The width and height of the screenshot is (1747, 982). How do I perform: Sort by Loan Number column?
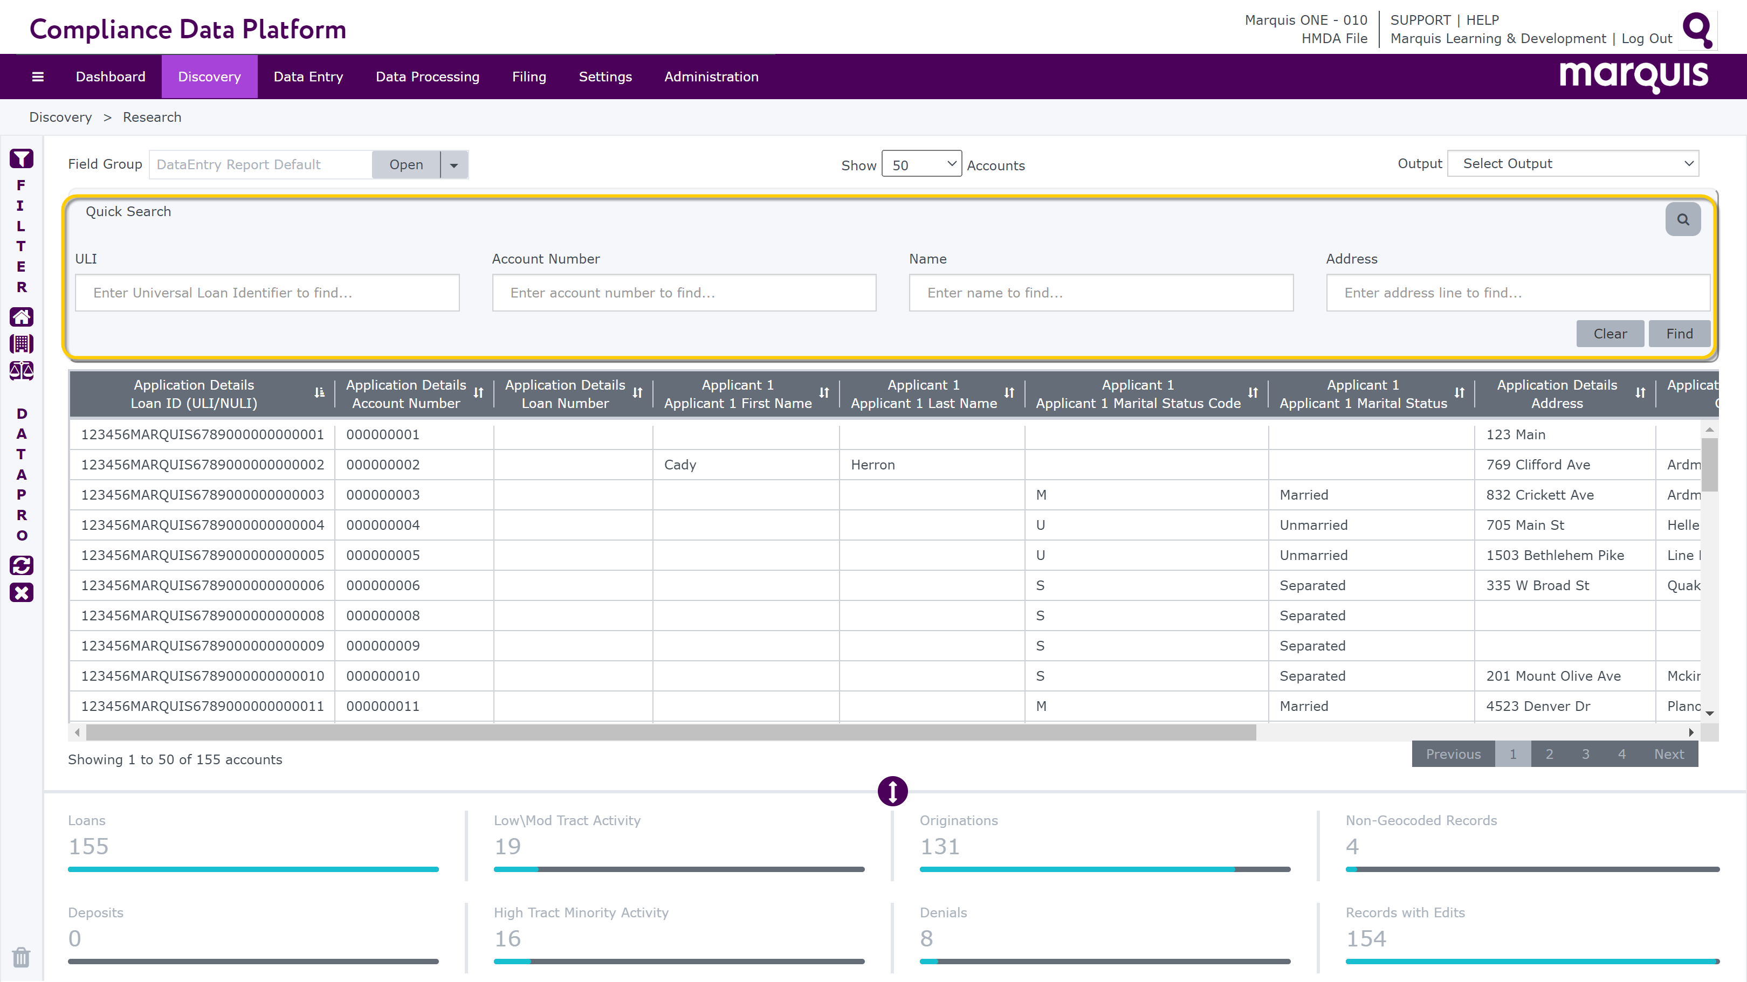coord(637,393)
